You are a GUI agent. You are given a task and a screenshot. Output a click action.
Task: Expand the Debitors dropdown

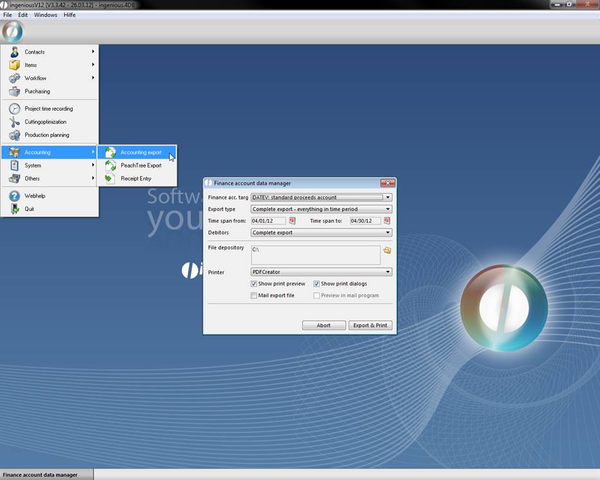click(x=388, y=233)
